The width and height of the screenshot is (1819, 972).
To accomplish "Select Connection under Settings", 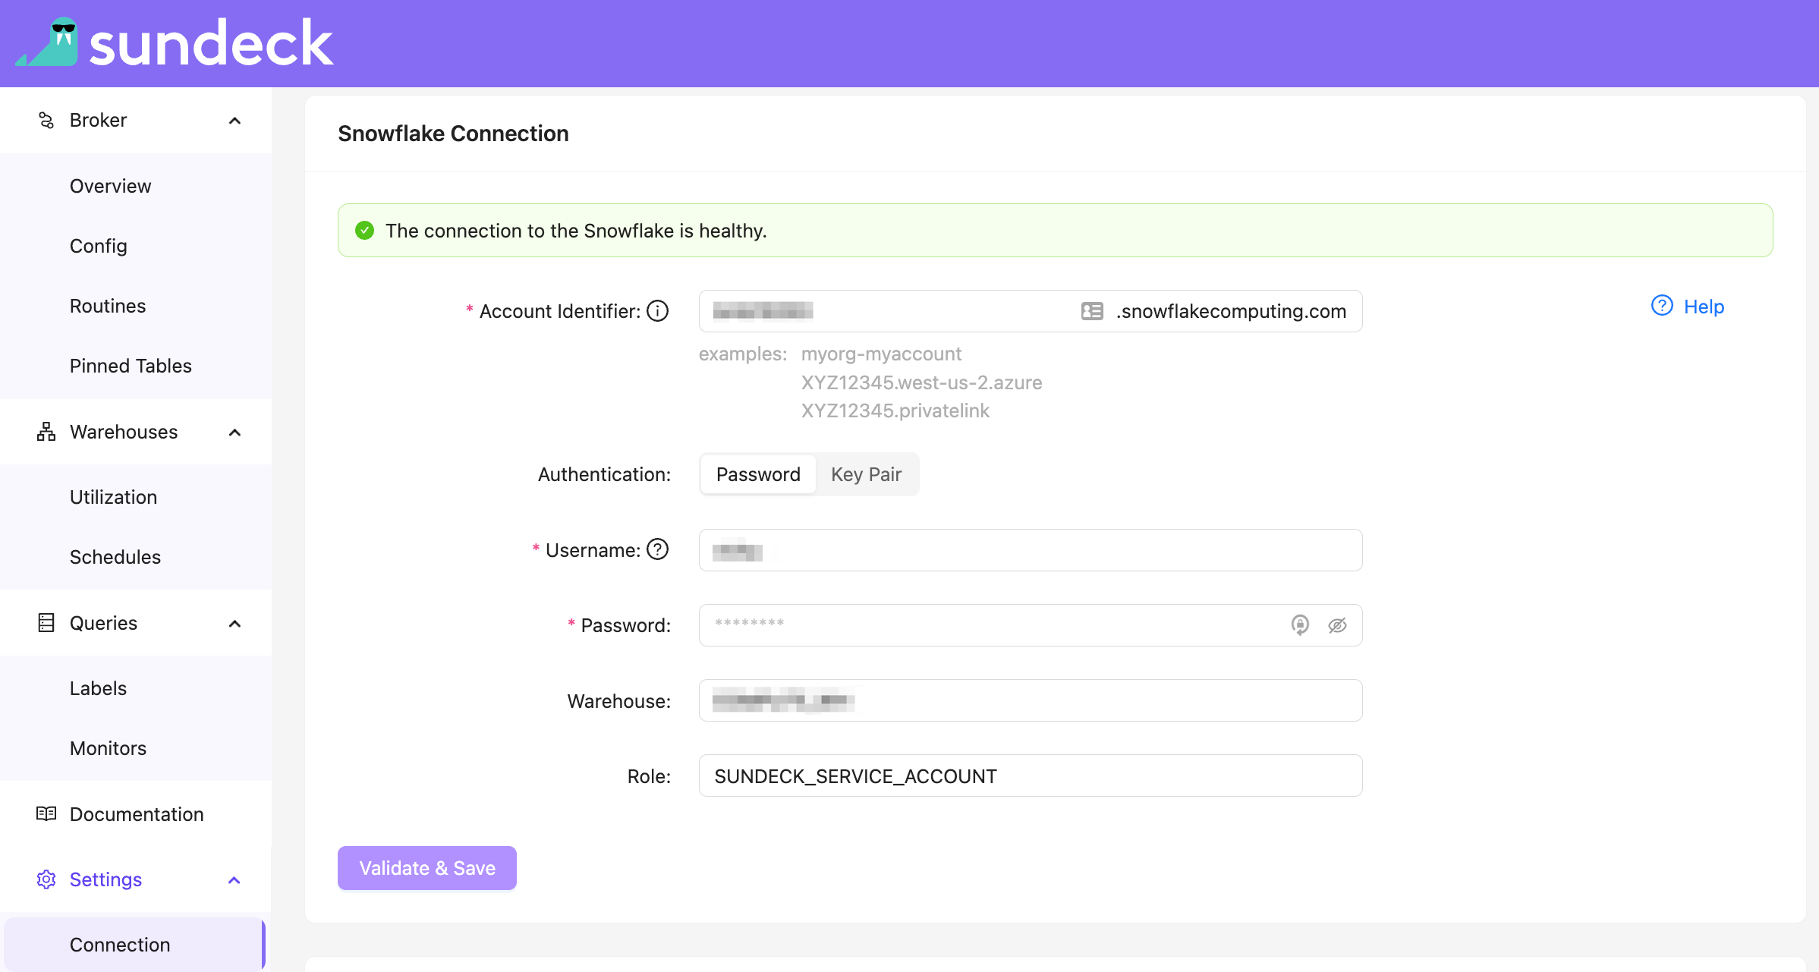I will pos(134,945).
